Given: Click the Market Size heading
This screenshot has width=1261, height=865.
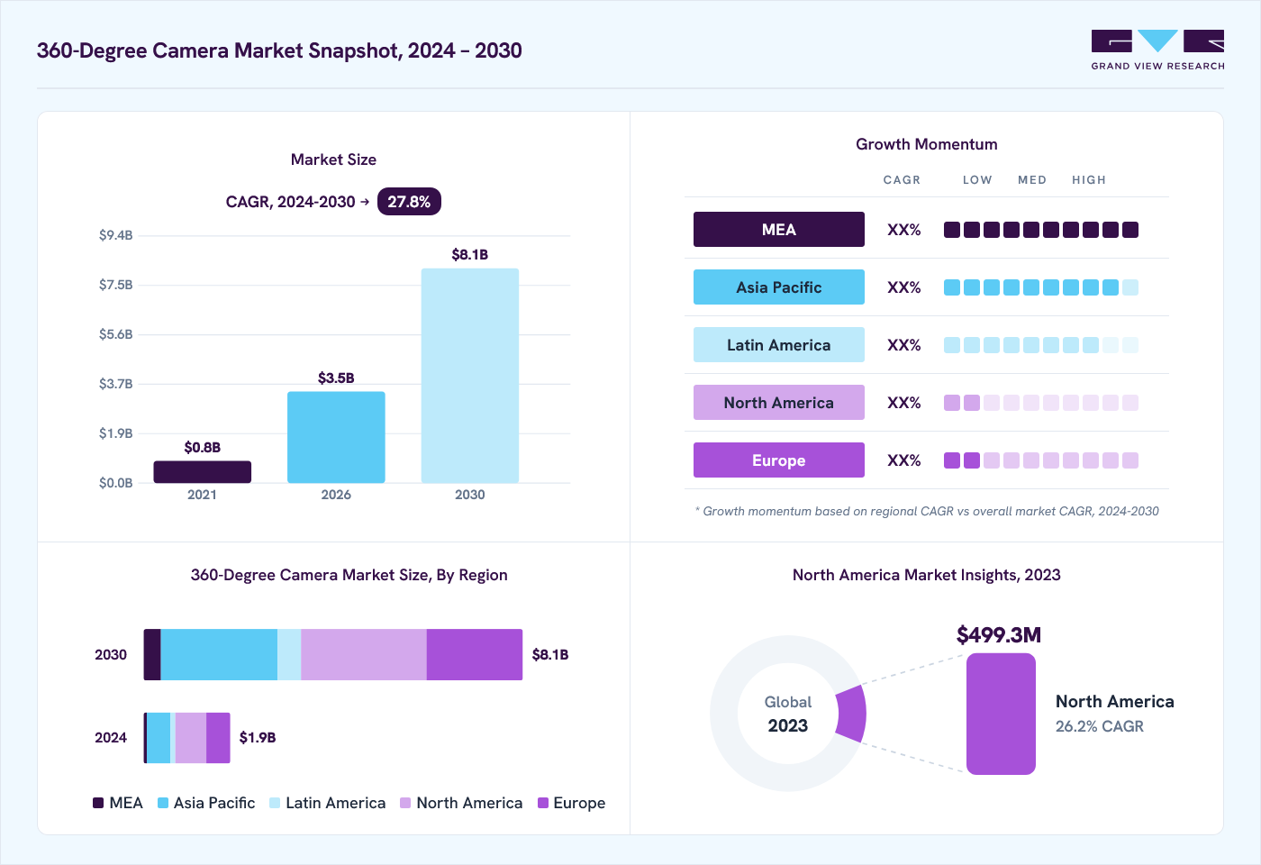Looking at the screenshot, I should point(333,159).
